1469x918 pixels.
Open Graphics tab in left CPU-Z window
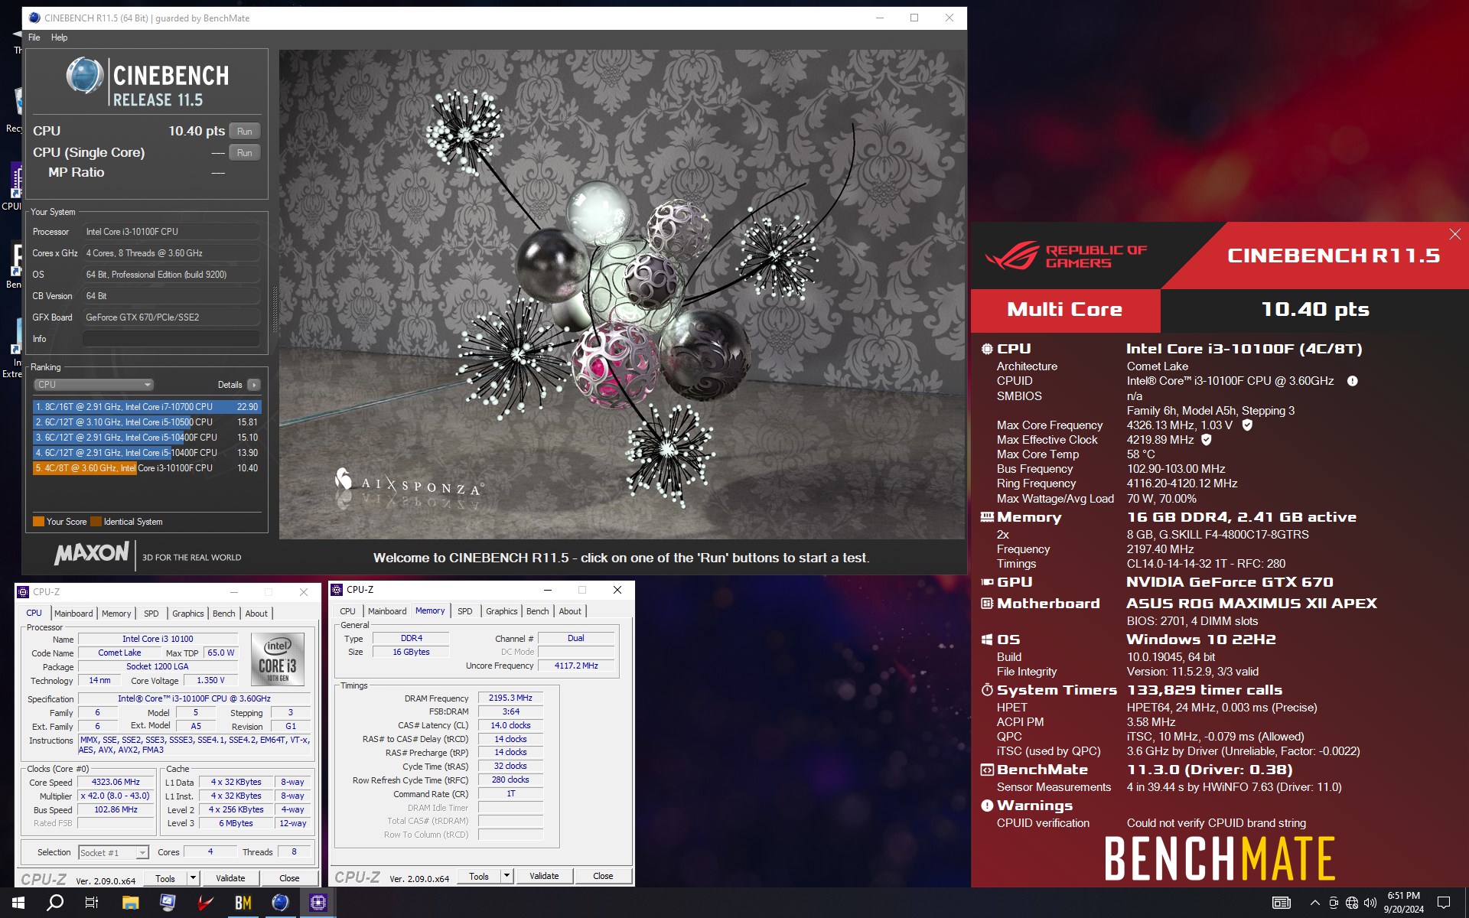(188, 614)
